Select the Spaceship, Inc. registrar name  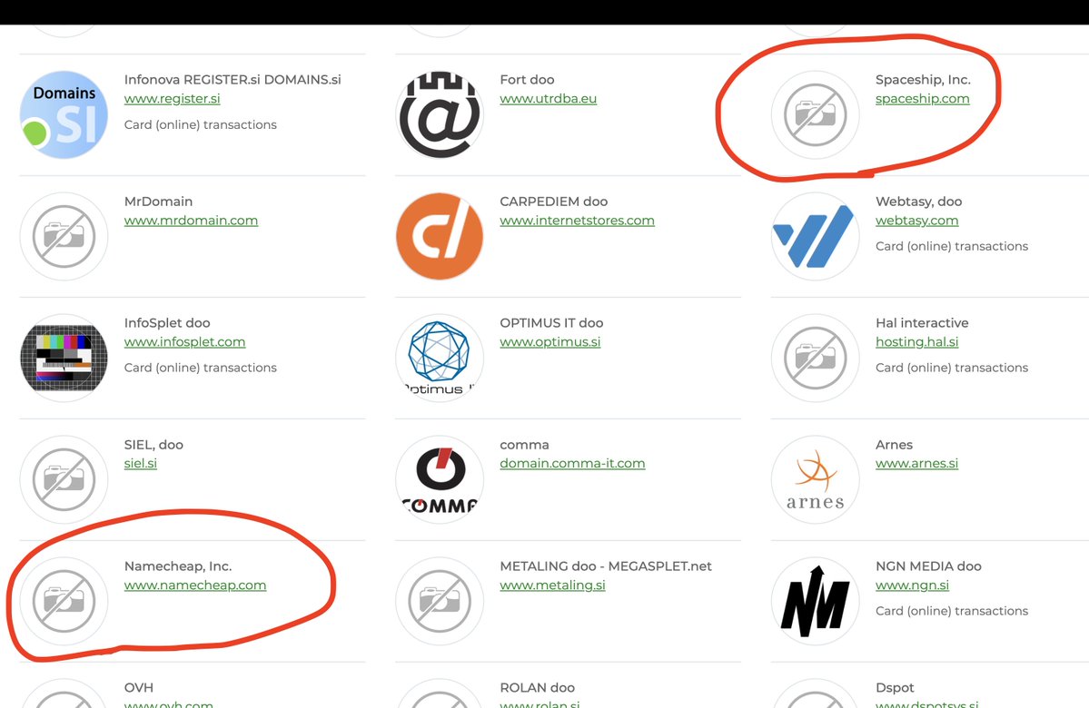(923, 80)
